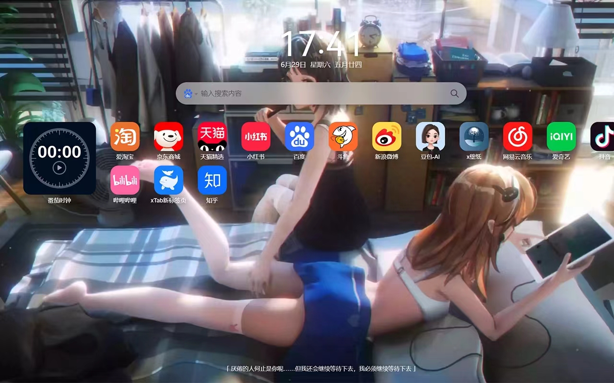Screen dimensions: 614x383
Task: Open the x壁纸 shortcut icon
Action: tap(474, 136)
